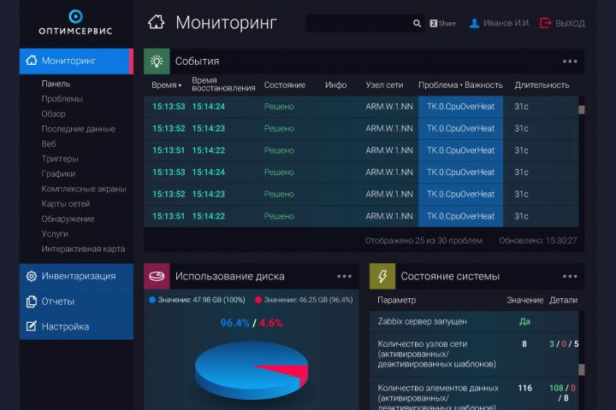The height and width of the screenshot is (410, 616).
Task: Click the Оптимсервис logo
Action: click(x=75, y=22)
